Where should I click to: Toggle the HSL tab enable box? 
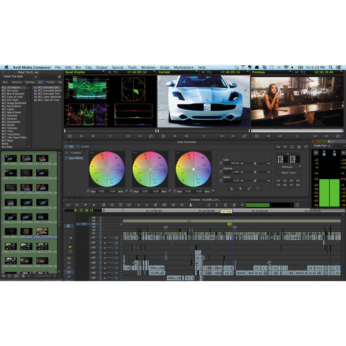[66, 147]
